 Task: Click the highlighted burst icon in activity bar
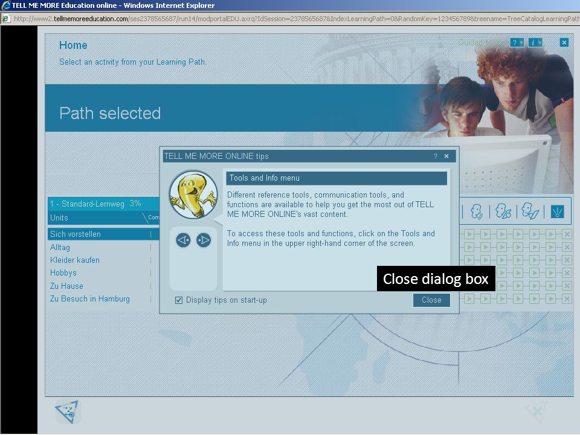(557, 212)
